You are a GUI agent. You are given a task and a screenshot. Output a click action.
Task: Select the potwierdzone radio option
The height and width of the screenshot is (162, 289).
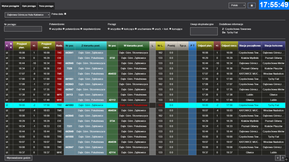click(x=64, y=29)
